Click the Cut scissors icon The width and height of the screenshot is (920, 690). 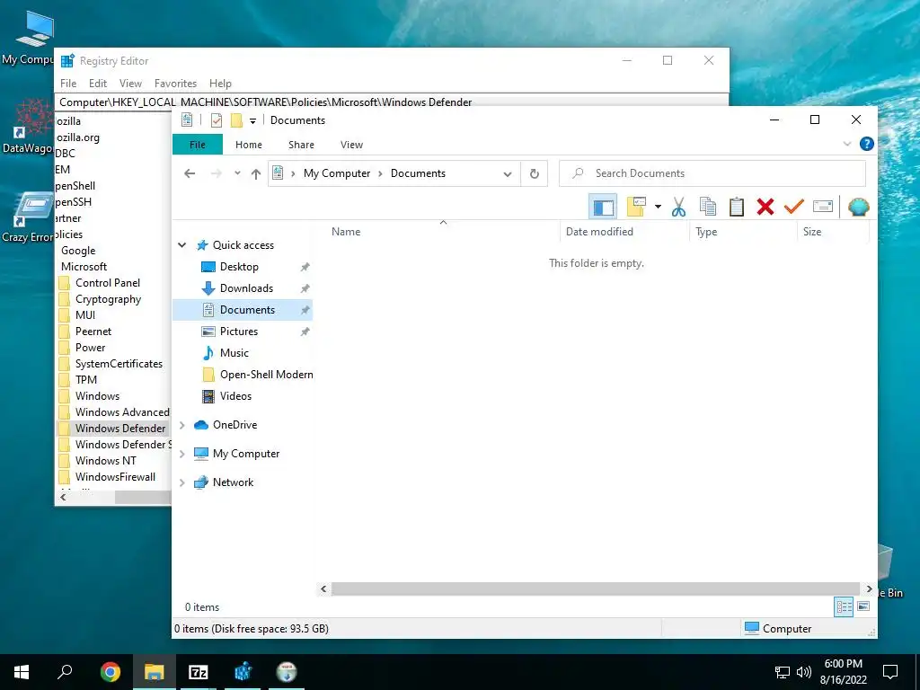(x=679, y=207)
